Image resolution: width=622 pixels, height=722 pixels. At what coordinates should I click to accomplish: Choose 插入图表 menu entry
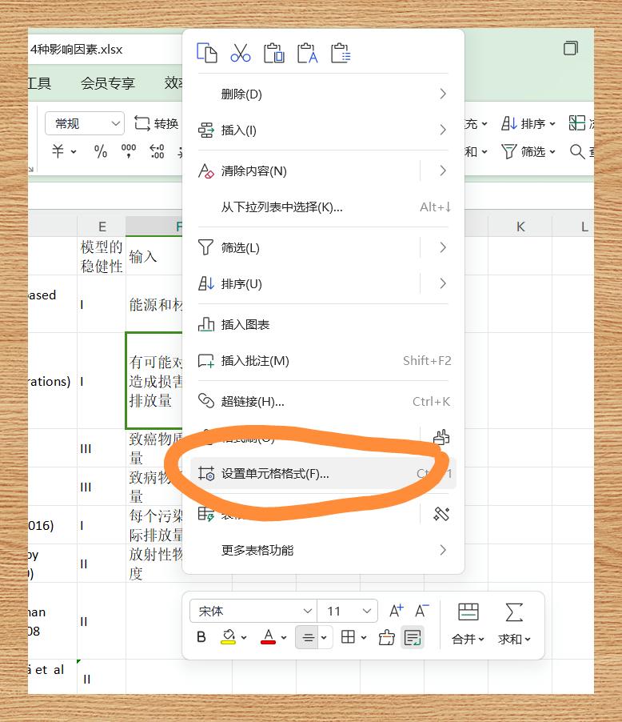[322, 325]
